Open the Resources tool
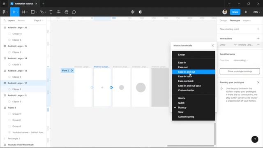 (59, 12)
